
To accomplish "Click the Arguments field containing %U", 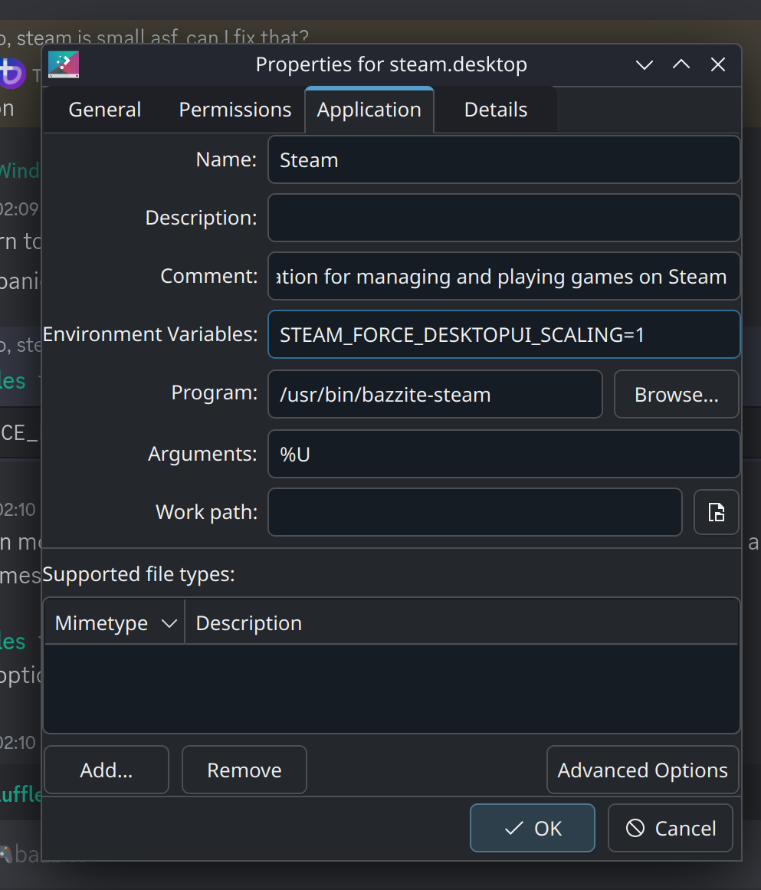I will 504,454.
